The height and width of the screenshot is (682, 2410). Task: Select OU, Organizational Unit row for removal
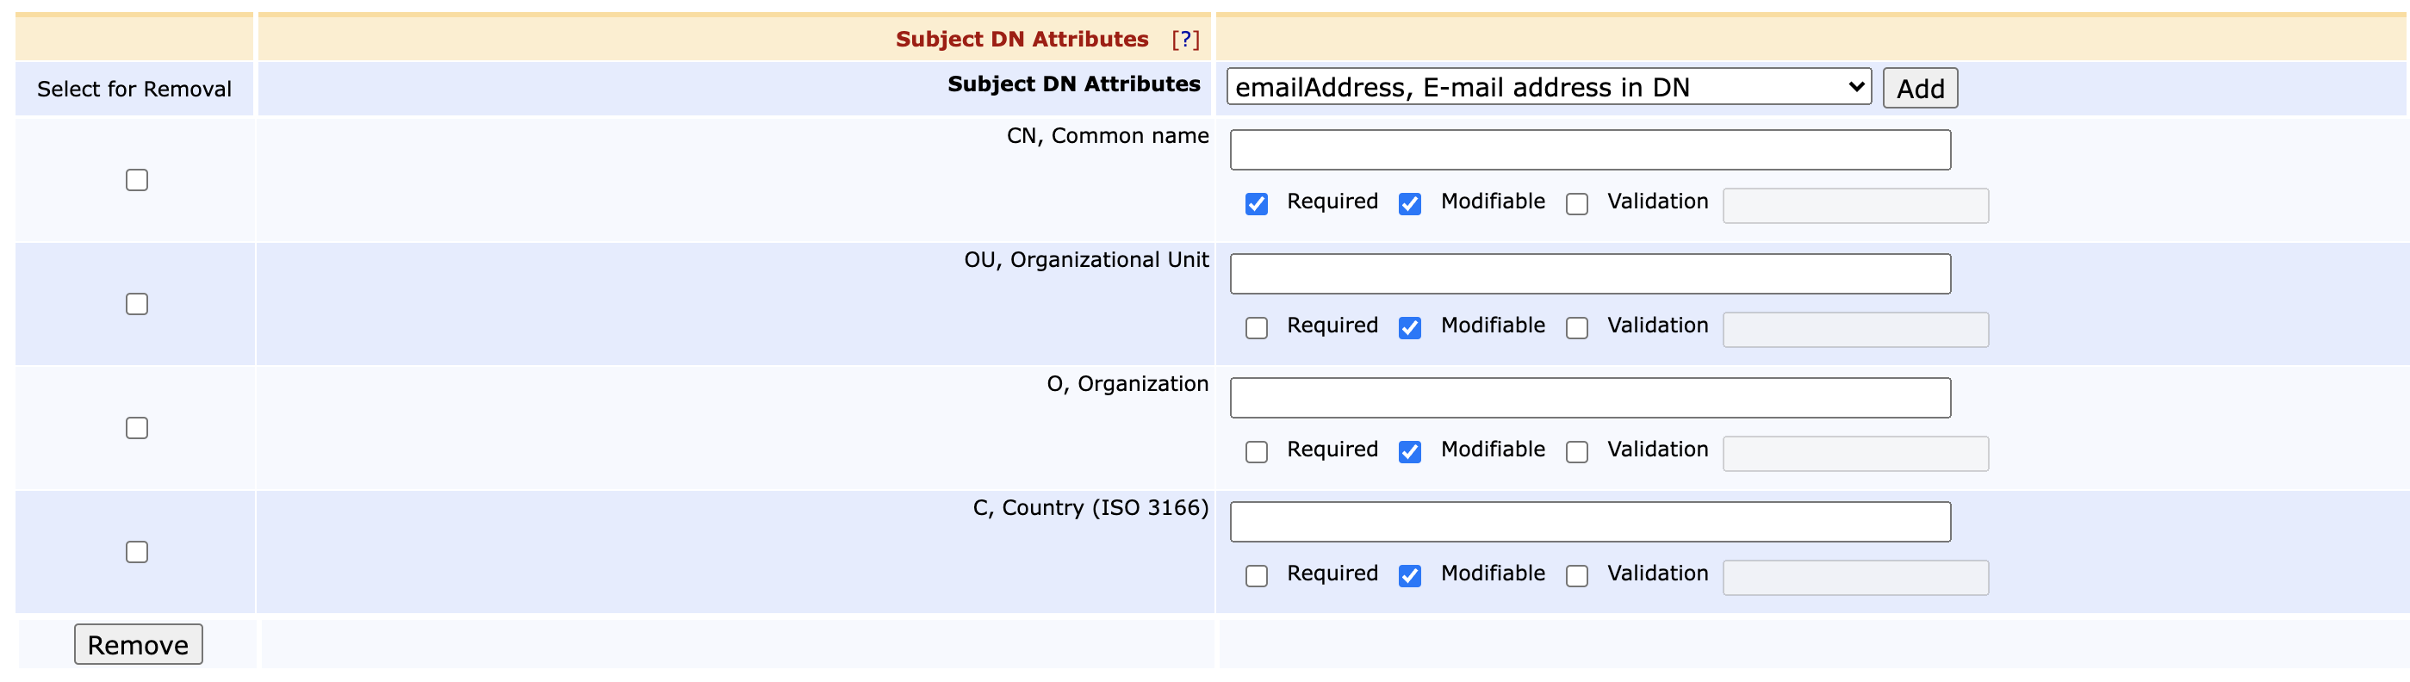[137, 304]
